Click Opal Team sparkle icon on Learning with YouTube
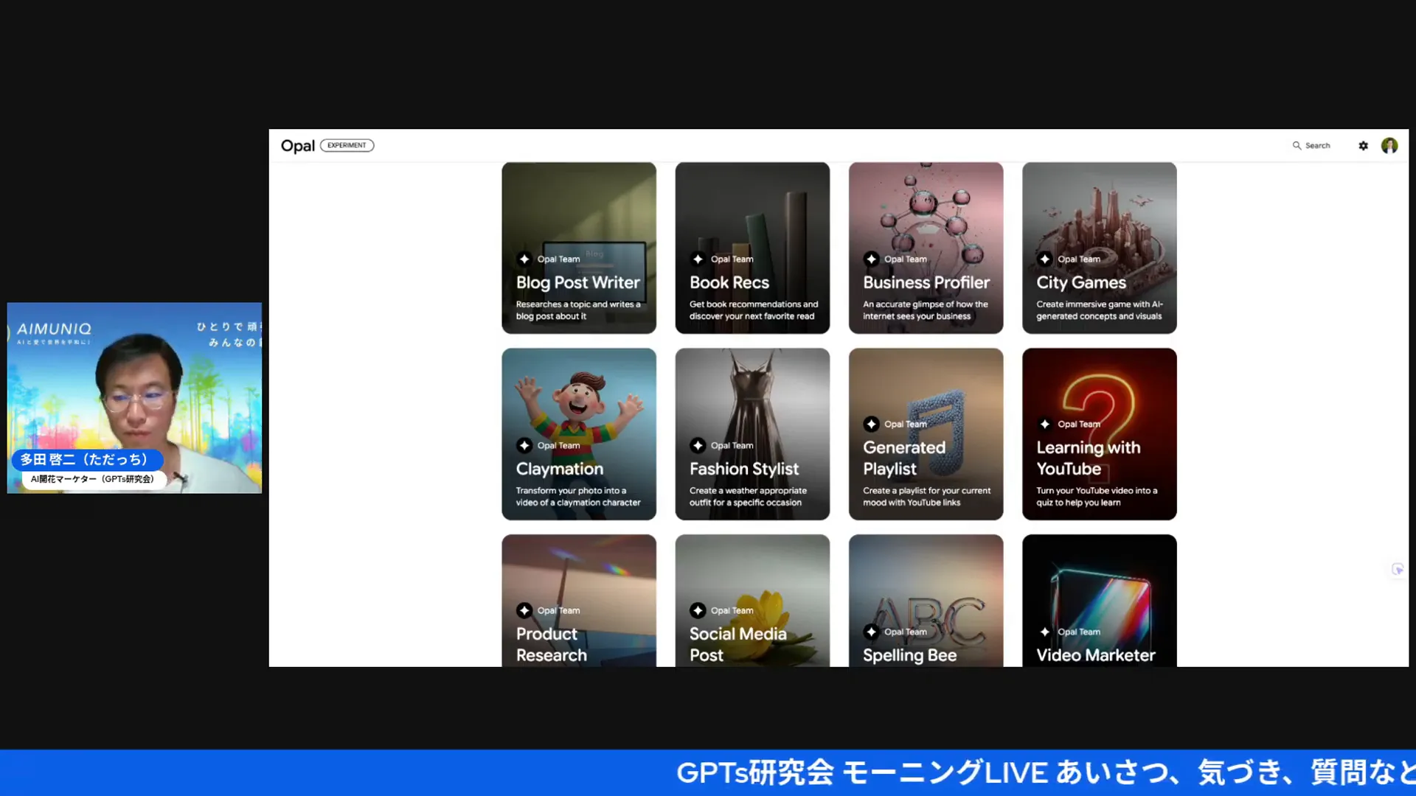Screen dimensions: 1416x796 [1044, 424]
